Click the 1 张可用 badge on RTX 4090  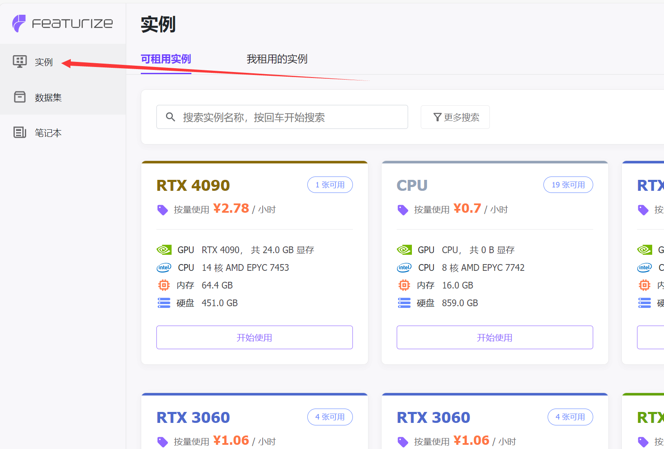330,185
